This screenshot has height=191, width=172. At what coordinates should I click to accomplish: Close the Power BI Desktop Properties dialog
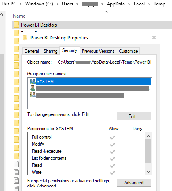click(x=154, y=37)
